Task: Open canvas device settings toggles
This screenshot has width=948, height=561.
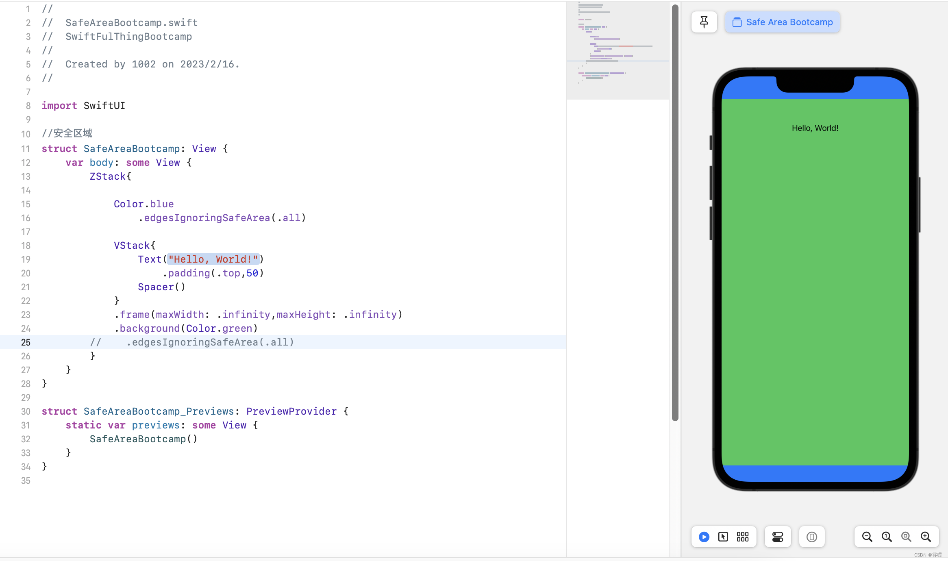Action: [x=778, y=537]
